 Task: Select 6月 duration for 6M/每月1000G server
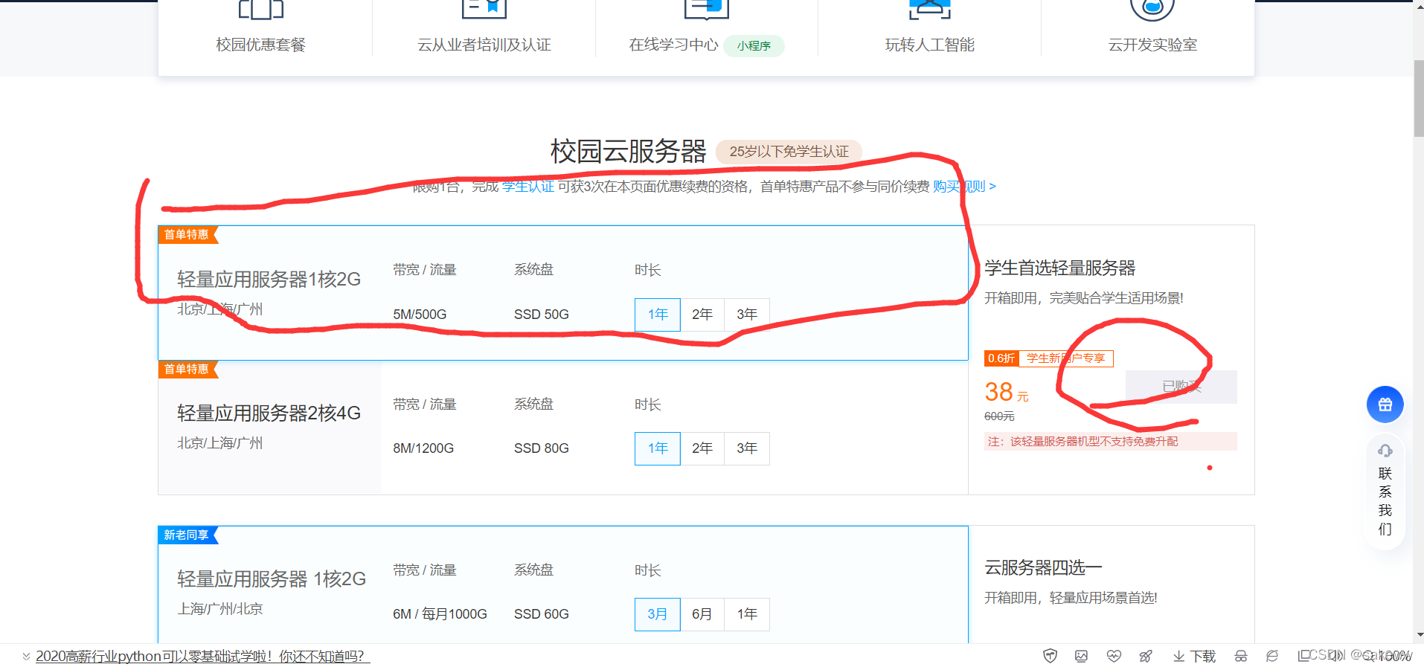pos(702,614)
